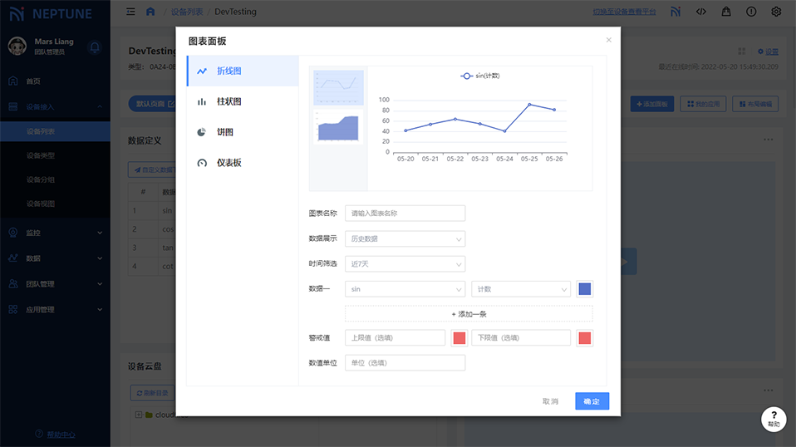The image size is (796, 447).
Task: Click the 帮助 help floating icon
Action: [x=774, y=419]
